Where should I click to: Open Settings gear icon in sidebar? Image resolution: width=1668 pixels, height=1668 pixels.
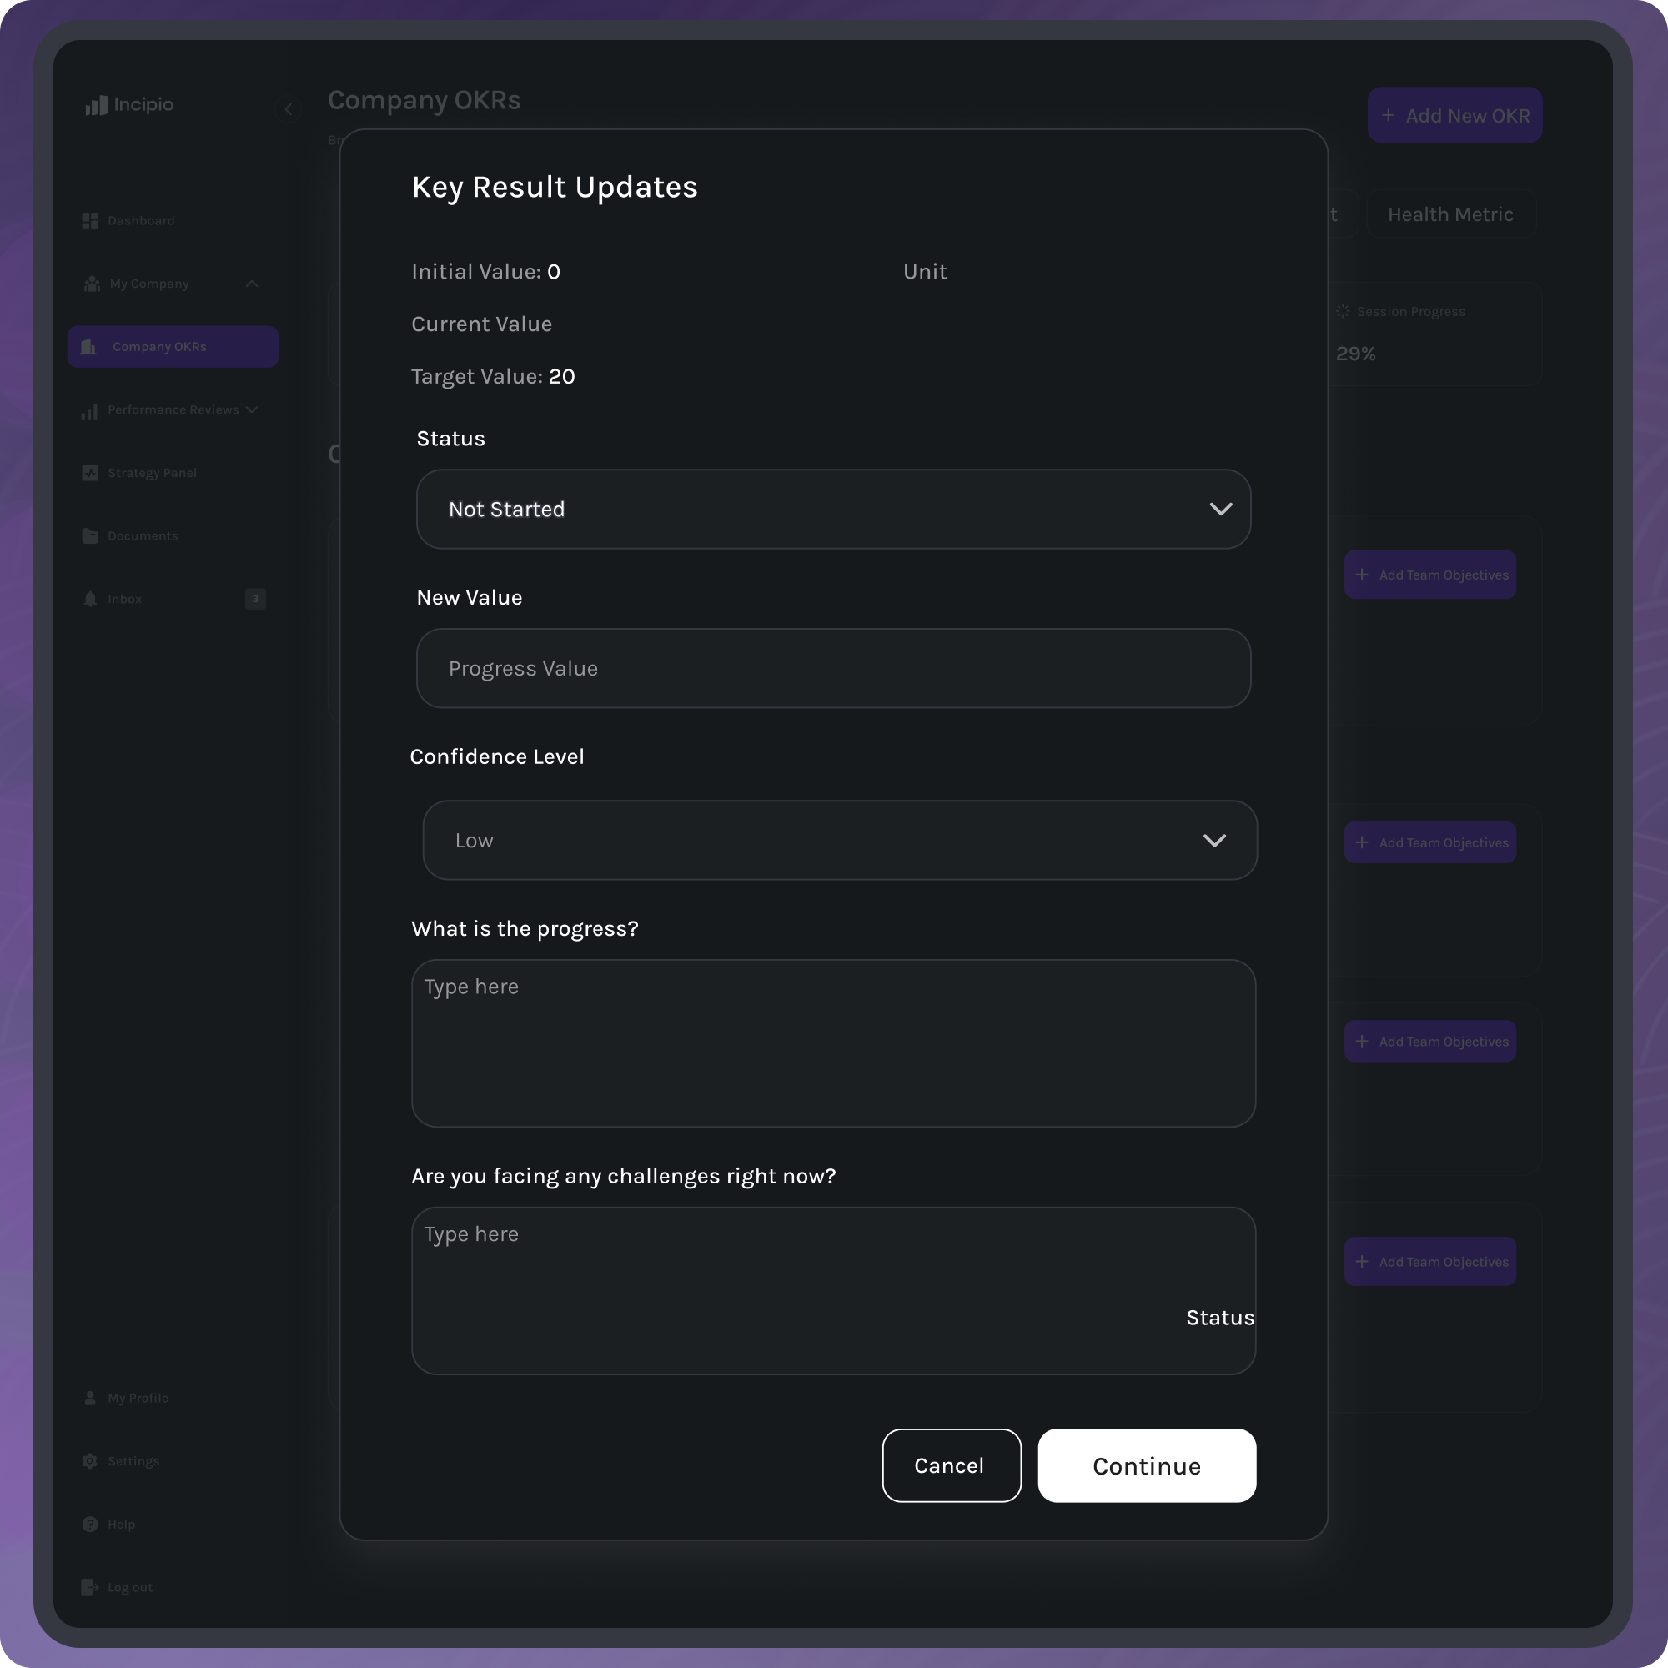click(90, 1461)
